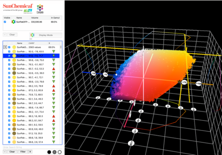Click the green down-triangle beside 92.0, -7.6, 63.5
The width and height of the screenshot is (222, 155).
tap(54, 51)
